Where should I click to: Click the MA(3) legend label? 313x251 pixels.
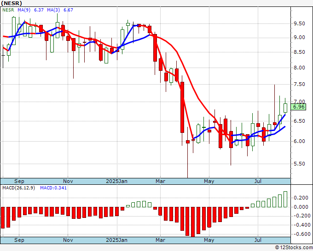(x=53, y=10)
